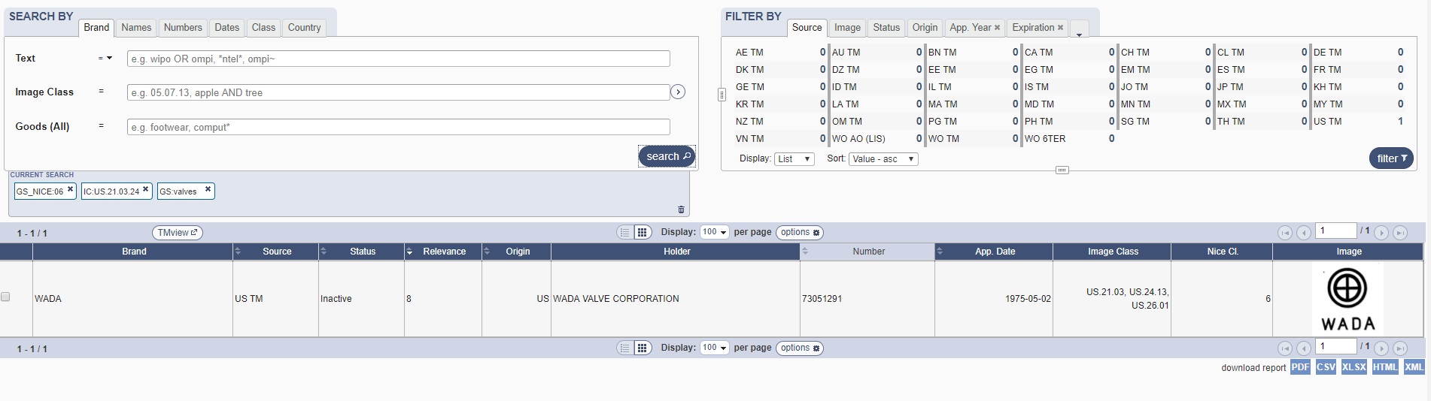Download report as CSV

(1326, 367)
